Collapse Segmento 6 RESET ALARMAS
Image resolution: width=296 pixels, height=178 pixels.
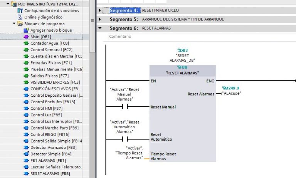(x=100, y=28)
